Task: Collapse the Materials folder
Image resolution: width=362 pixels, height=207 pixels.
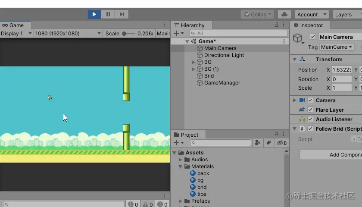Action: 181,166
